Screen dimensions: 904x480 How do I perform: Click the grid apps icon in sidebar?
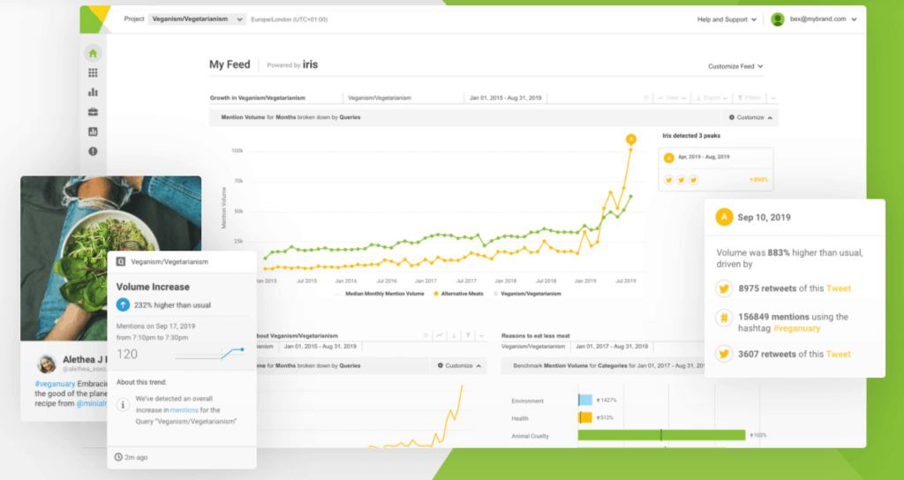[93, 73]
